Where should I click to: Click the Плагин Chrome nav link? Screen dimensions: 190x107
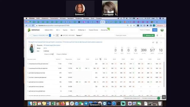point(93,30)
